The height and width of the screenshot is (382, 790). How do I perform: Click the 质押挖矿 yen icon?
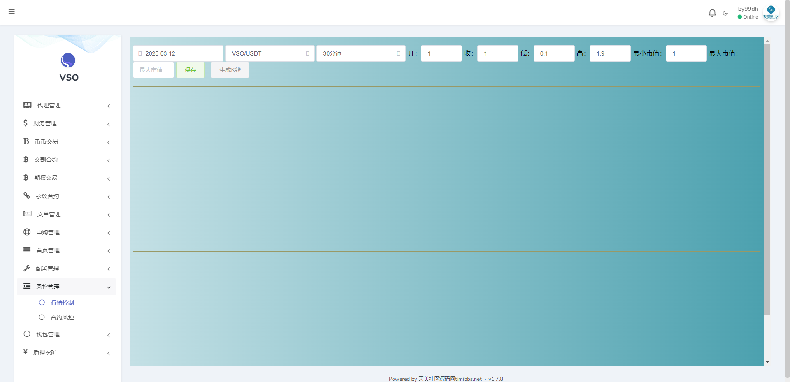26,352
